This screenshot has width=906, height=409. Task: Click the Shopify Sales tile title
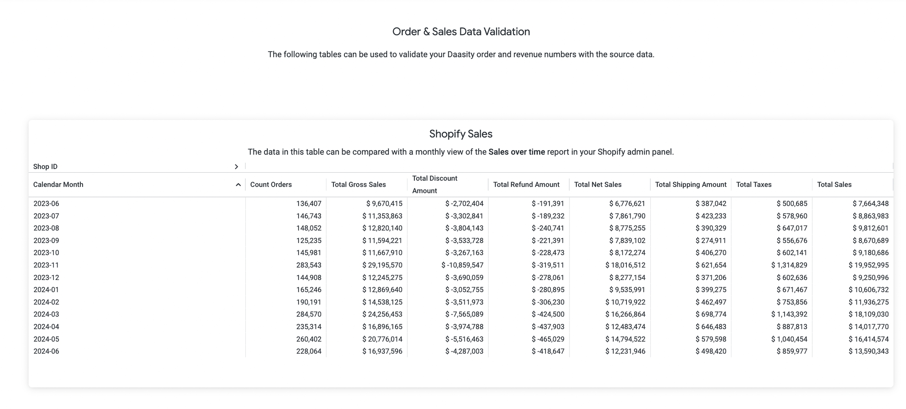click(x=460, y=134)
